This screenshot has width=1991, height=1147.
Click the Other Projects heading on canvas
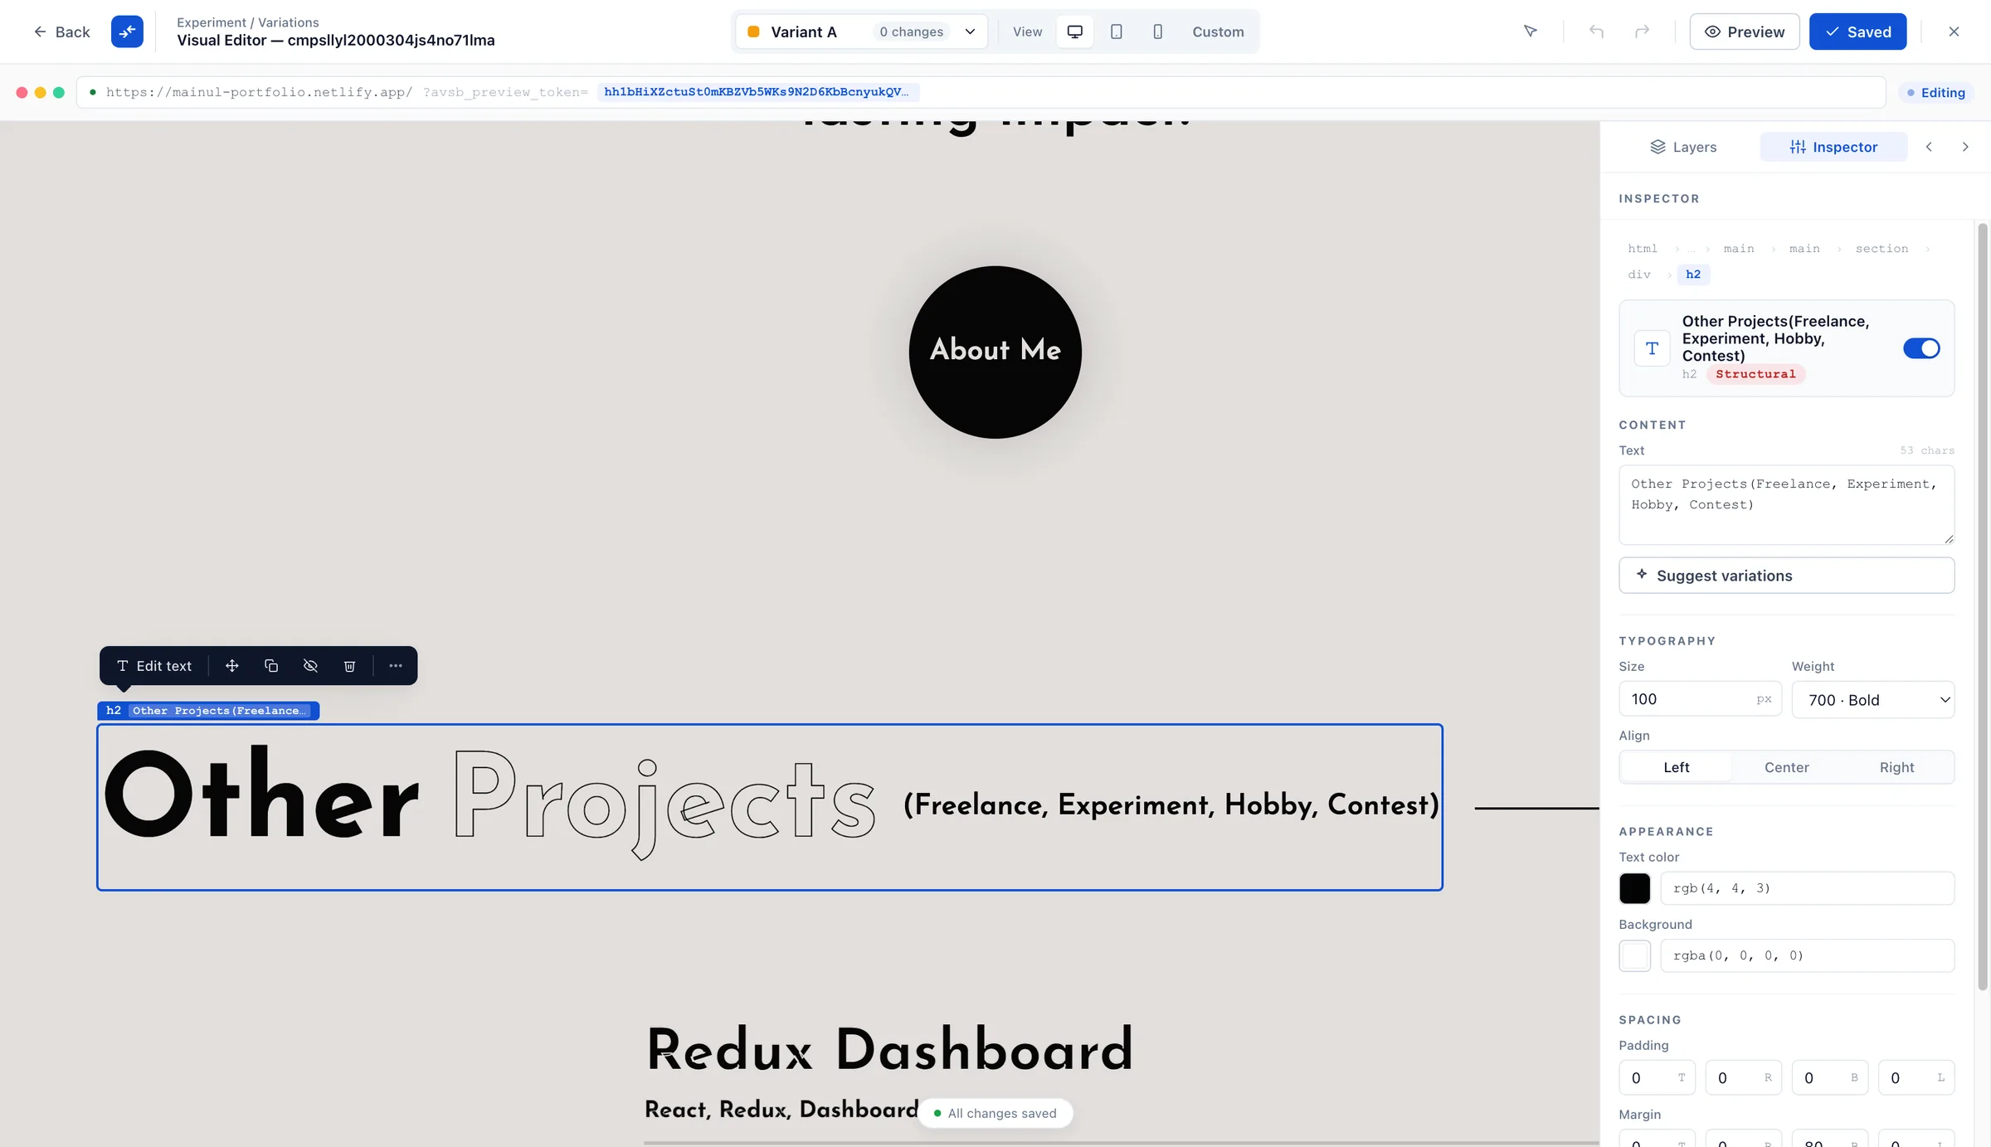(x=769, y=807)
